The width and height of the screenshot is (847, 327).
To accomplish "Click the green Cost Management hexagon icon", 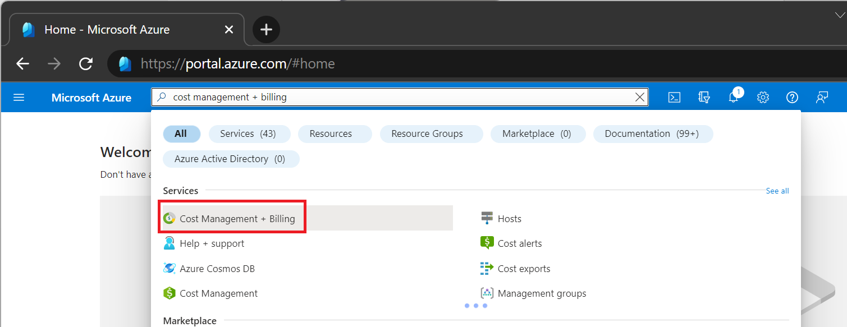I will [169, 293].
